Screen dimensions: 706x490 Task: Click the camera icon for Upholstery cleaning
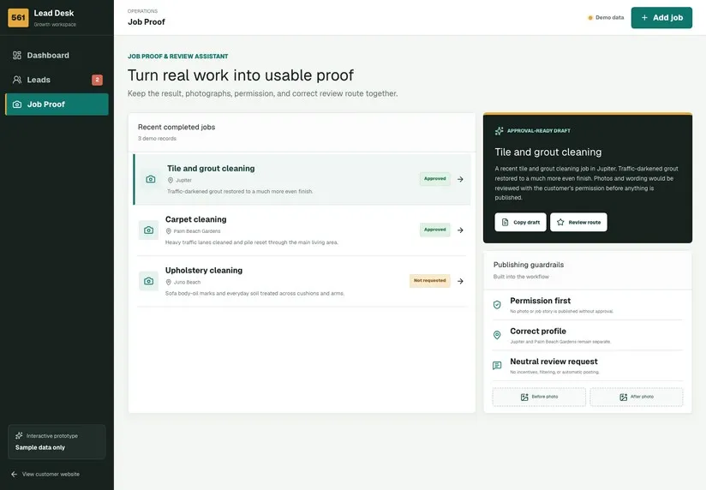pyautogui.click(x=148, y=281)
